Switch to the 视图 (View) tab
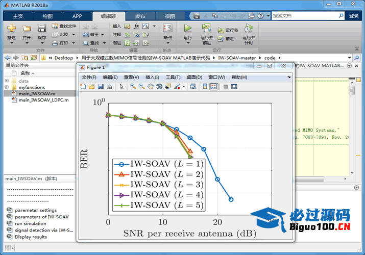The height and width of the screenshot is (255, 365). pyautogui.click(x=169, y=16)
